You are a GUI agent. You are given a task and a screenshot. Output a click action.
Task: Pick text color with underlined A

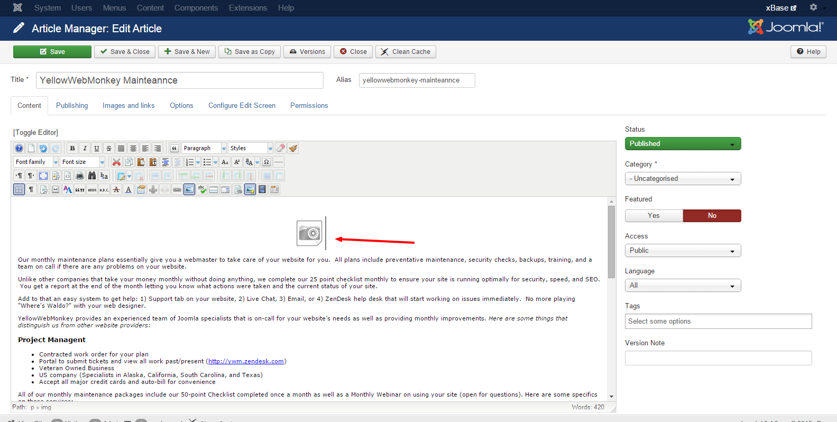click(128, 190)
